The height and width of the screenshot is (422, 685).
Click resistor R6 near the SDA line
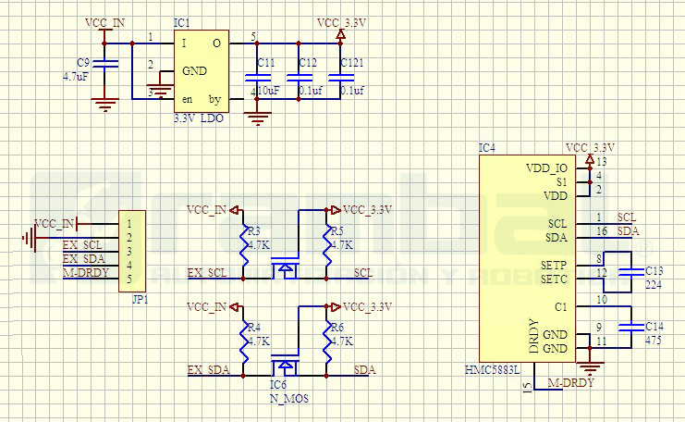tap(327, 342)
